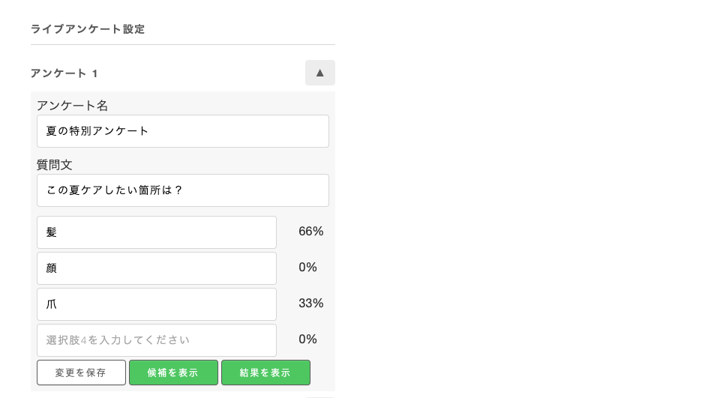Click the 33% result next to 爪
The height and width of the screenshot is (398, 708).
(x=310, y=304)
